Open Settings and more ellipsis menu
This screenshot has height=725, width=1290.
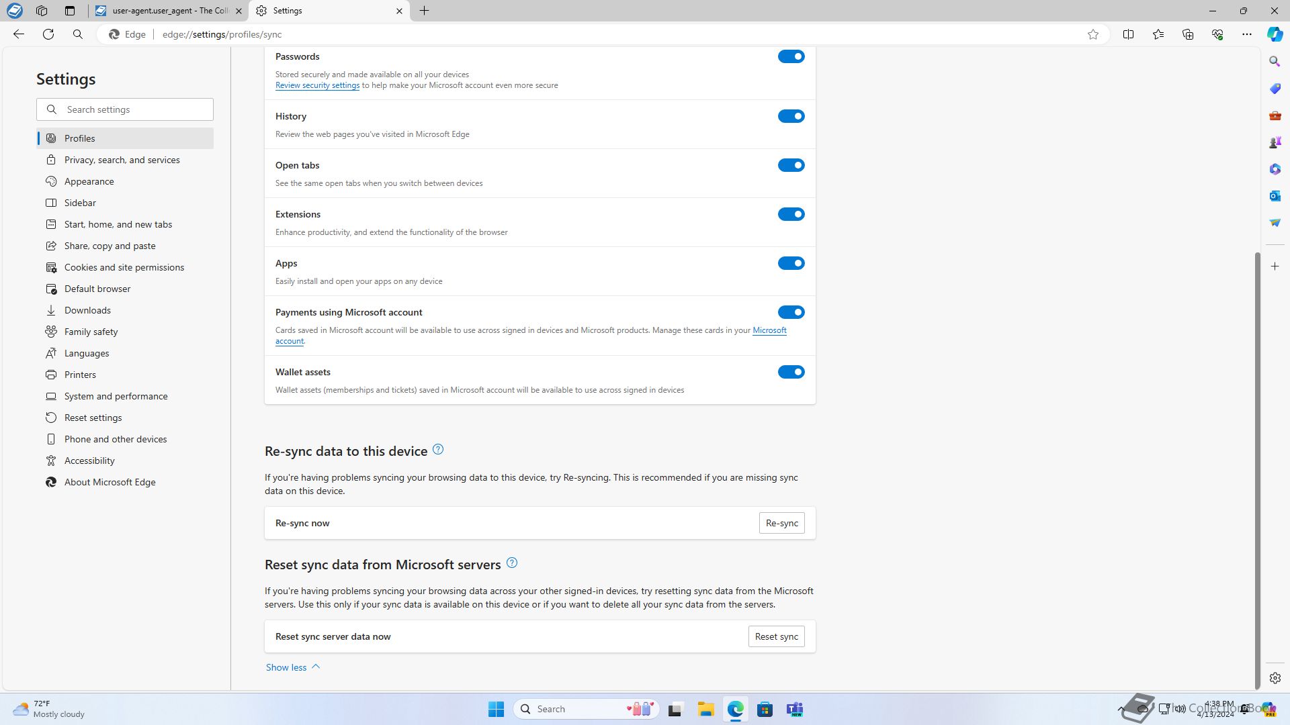pos(1246,34)
